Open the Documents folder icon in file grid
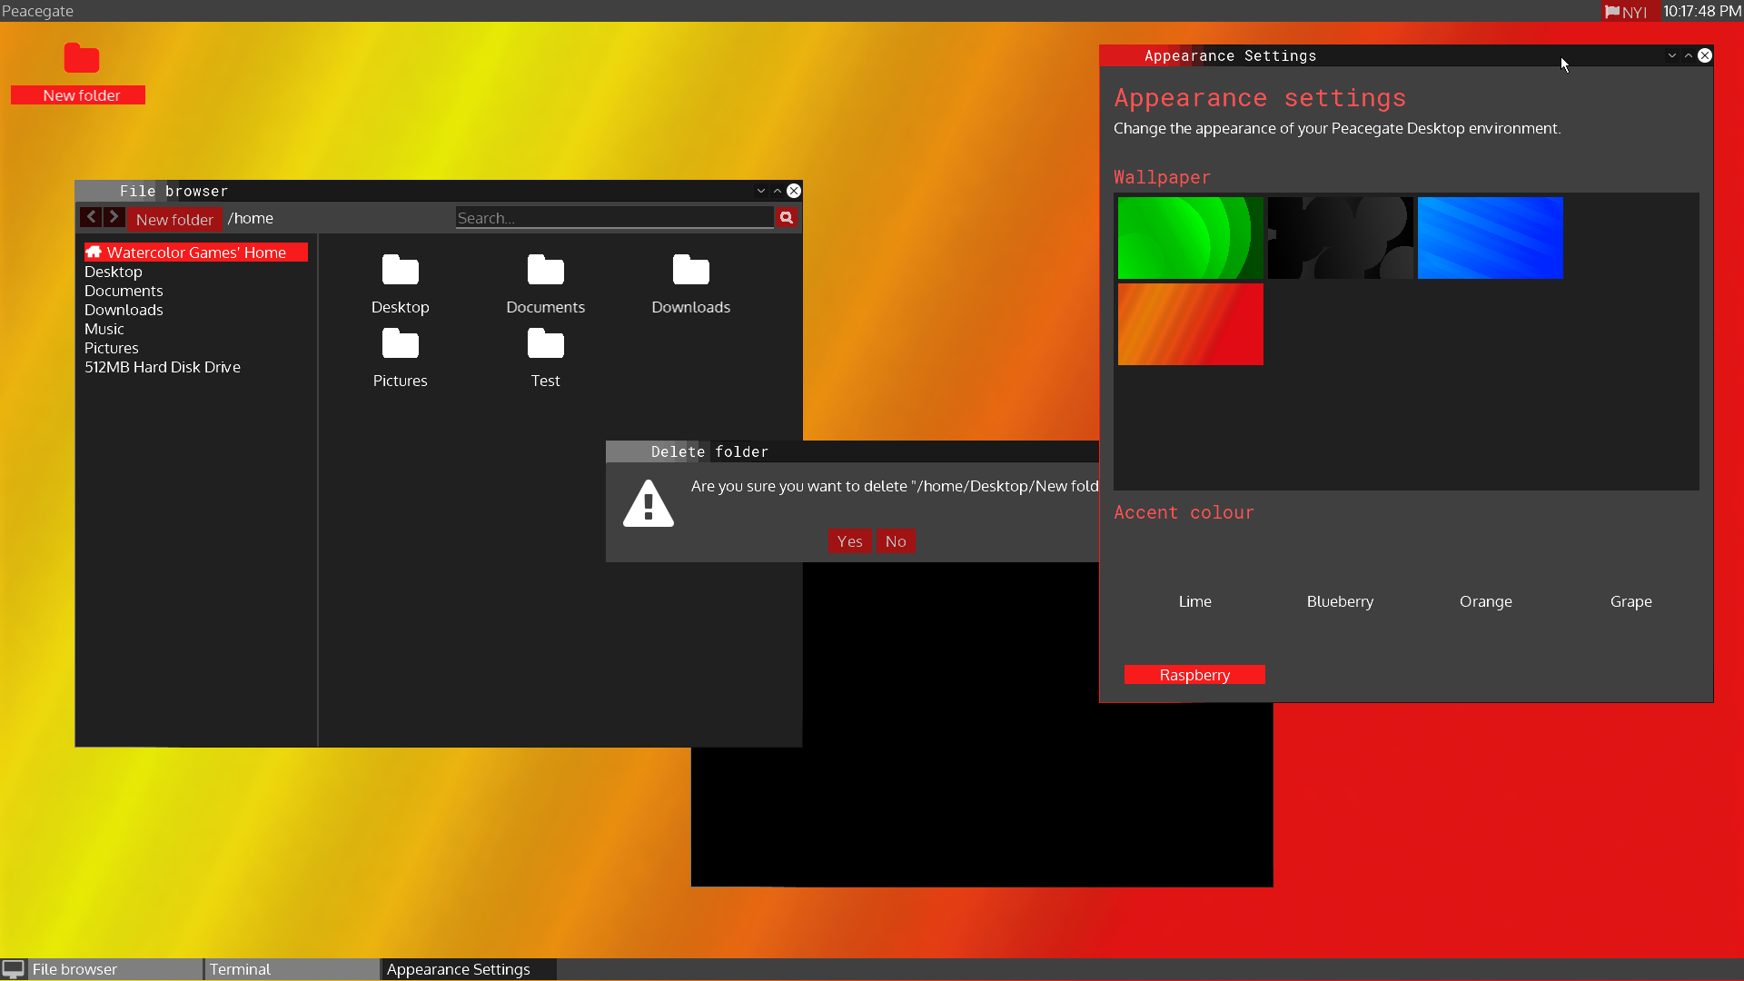Screen dimensions: 1744x981 click(545, 270)
